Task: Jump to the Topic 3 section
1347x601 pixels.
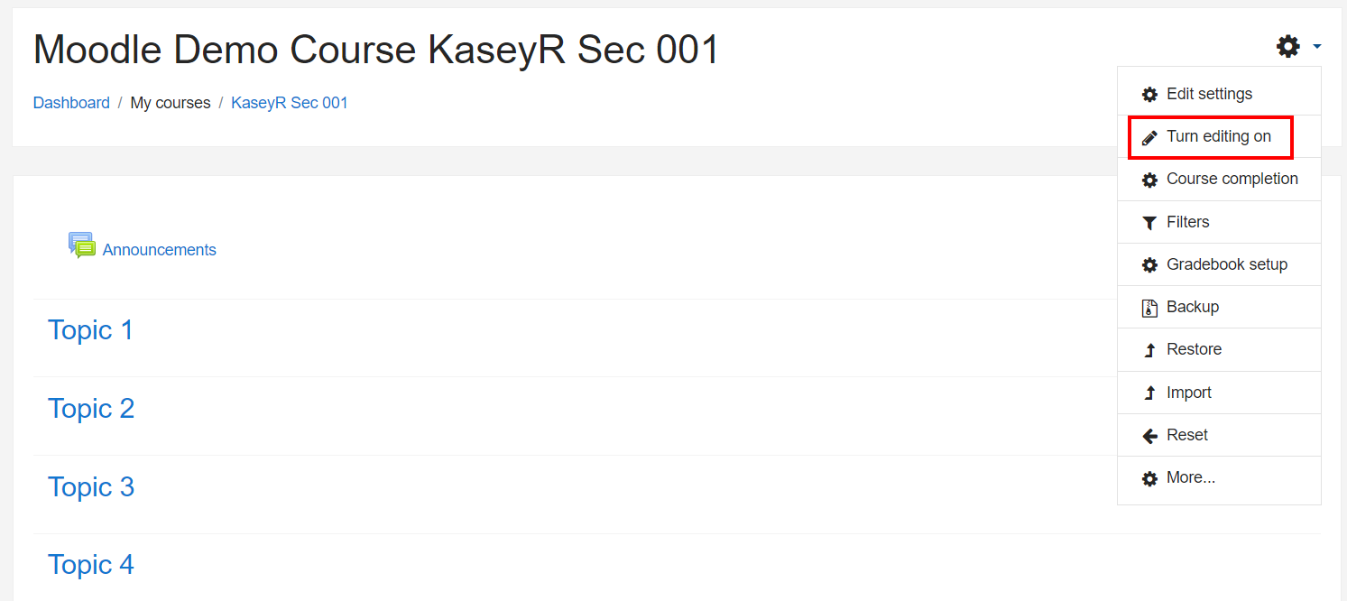Action: [91, 487]
